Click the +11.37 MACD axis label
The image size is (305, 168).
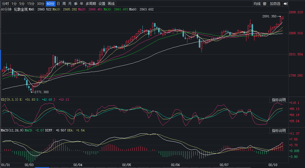pyautogui.click(x=294, y=133)
